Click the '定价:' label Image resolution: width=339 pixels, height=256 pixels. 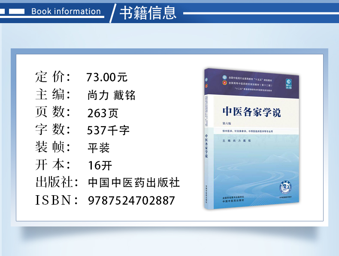(x=53, y=77)
